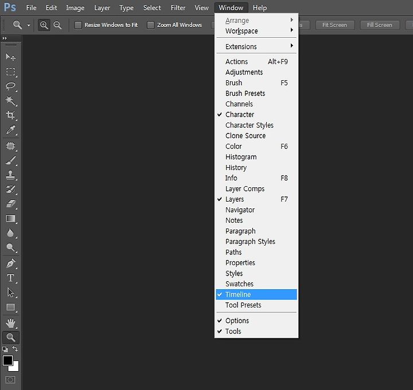The image size is (413, 390).
Task: Open the Select menu
Action: click(152, 8)
